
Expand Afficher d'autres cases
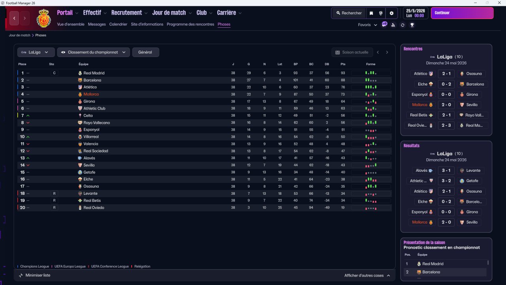point(368,275)
